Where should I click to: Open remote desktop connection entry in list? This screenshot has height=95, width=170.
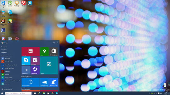click(11, 81)
